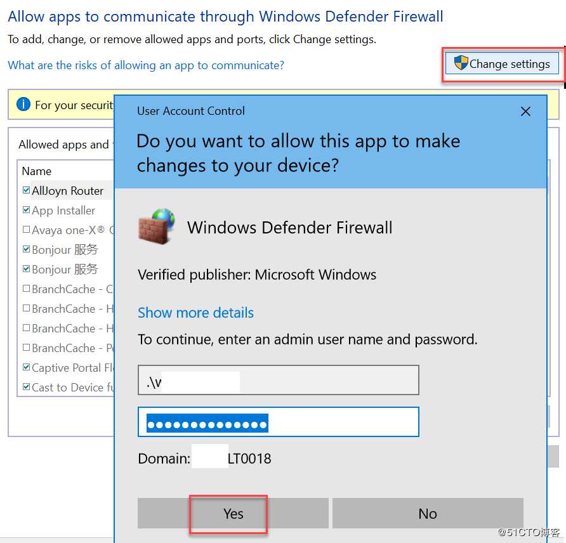Toggle the Avaya one-X checkbox
The width and height of the screenshot is (566, 543).
(x=26, y=230)
